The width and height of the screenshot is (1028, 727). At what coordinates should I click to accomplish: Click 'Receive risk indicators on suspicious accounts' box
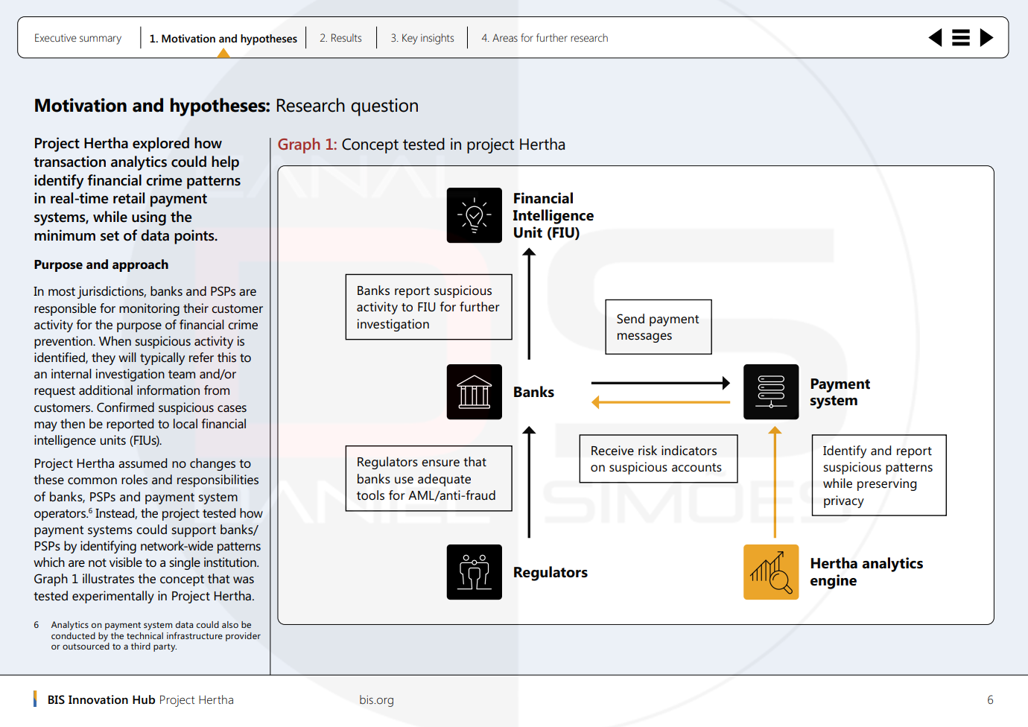(x=659, y=459)
